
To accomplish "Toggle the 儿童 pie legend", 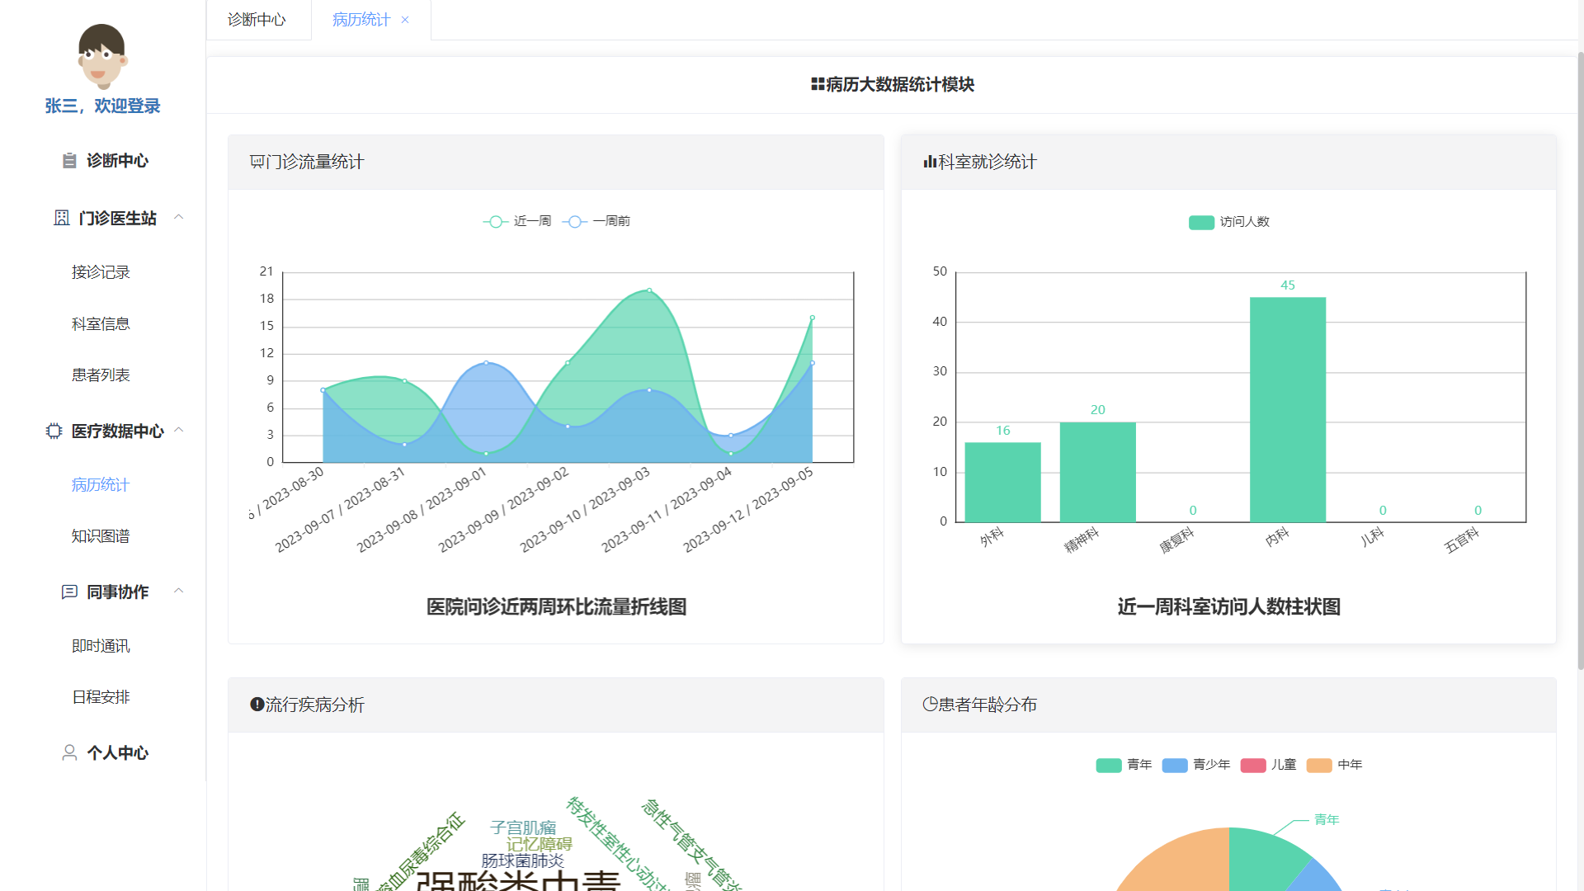I will (x=1269, y=765).
